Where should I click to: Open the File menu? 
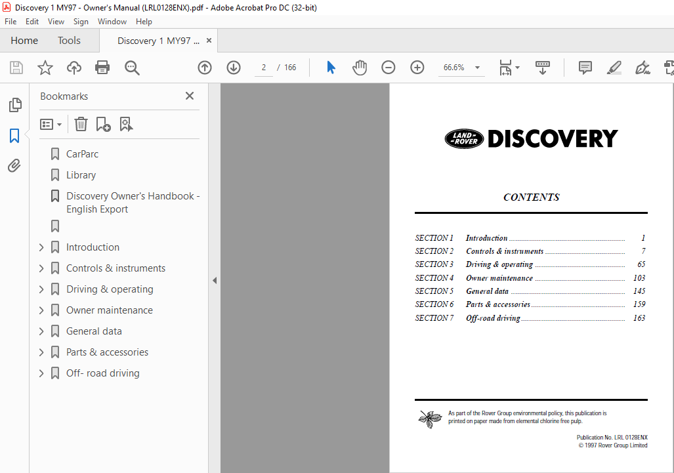pyautogui.click(x=11, y=22)
